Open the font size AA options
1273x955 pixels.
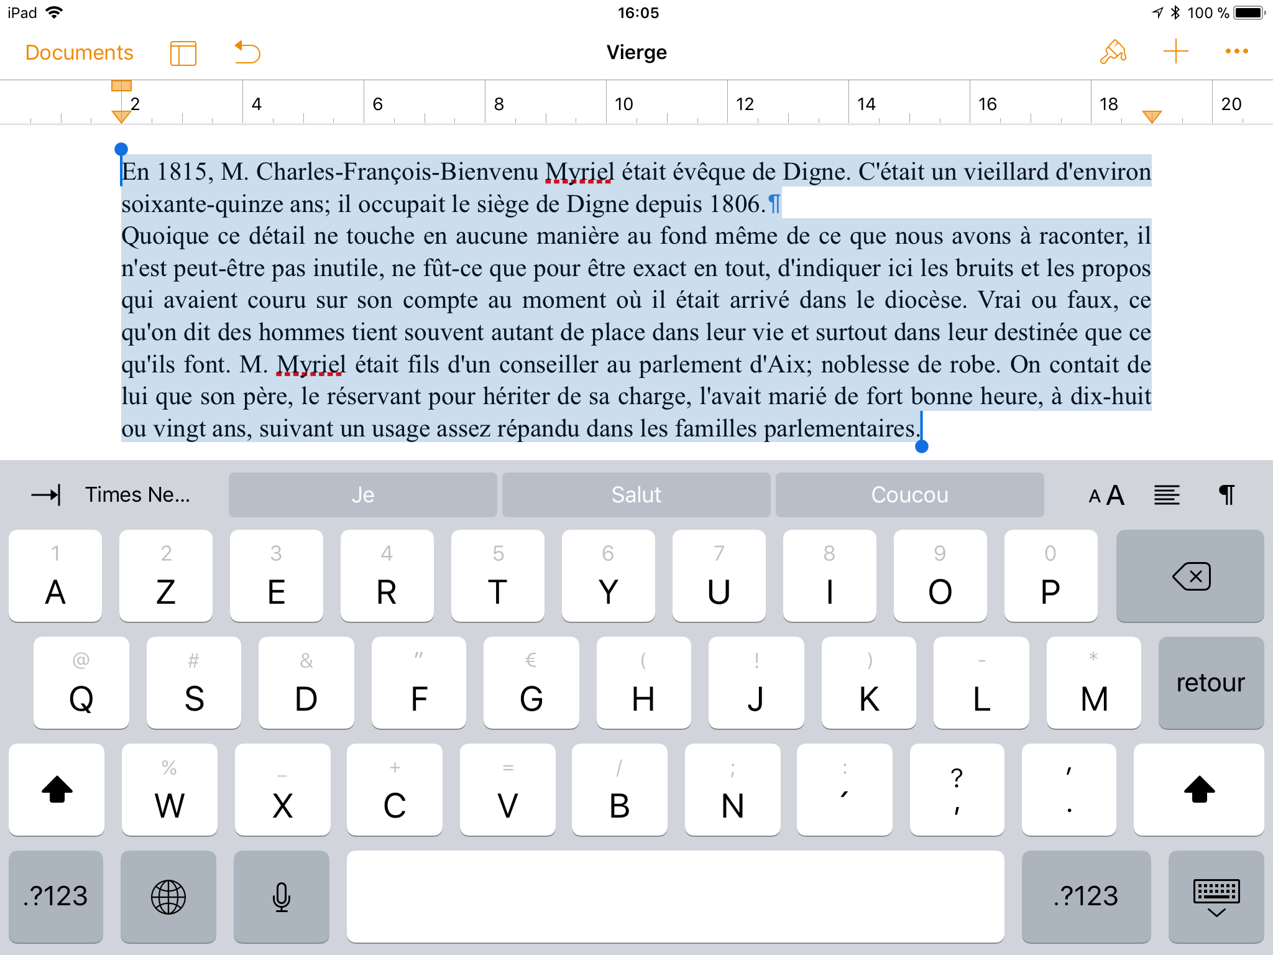pos(1106,495)
